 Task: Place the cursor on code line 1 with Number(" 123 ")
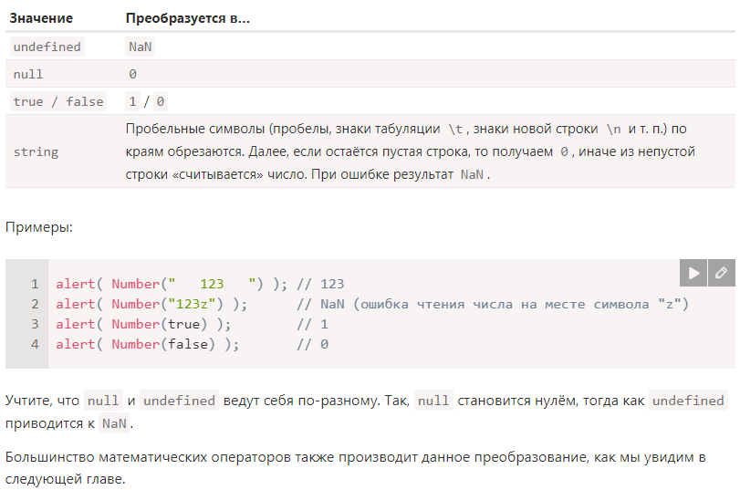point(199,284)
